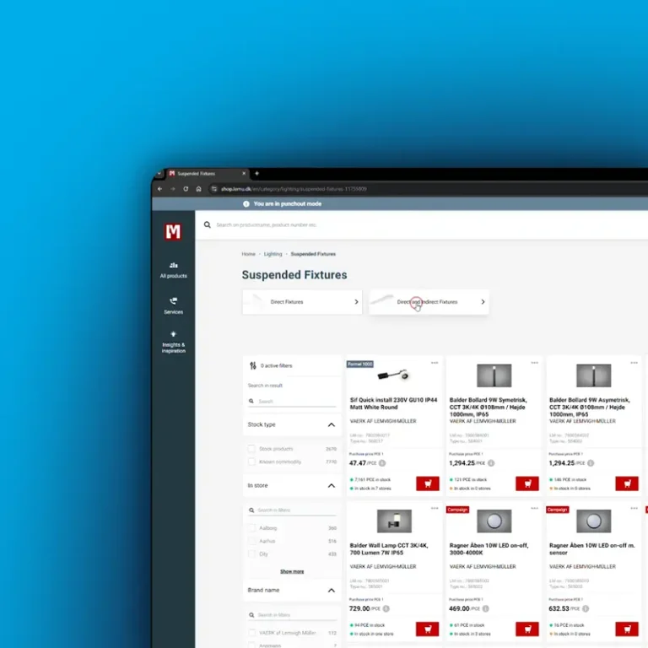Click price info icon next to 47.47

[382, 463]
